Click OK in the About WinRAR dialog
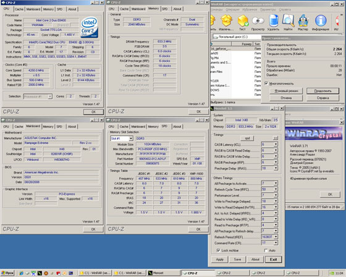 point(330,194)
